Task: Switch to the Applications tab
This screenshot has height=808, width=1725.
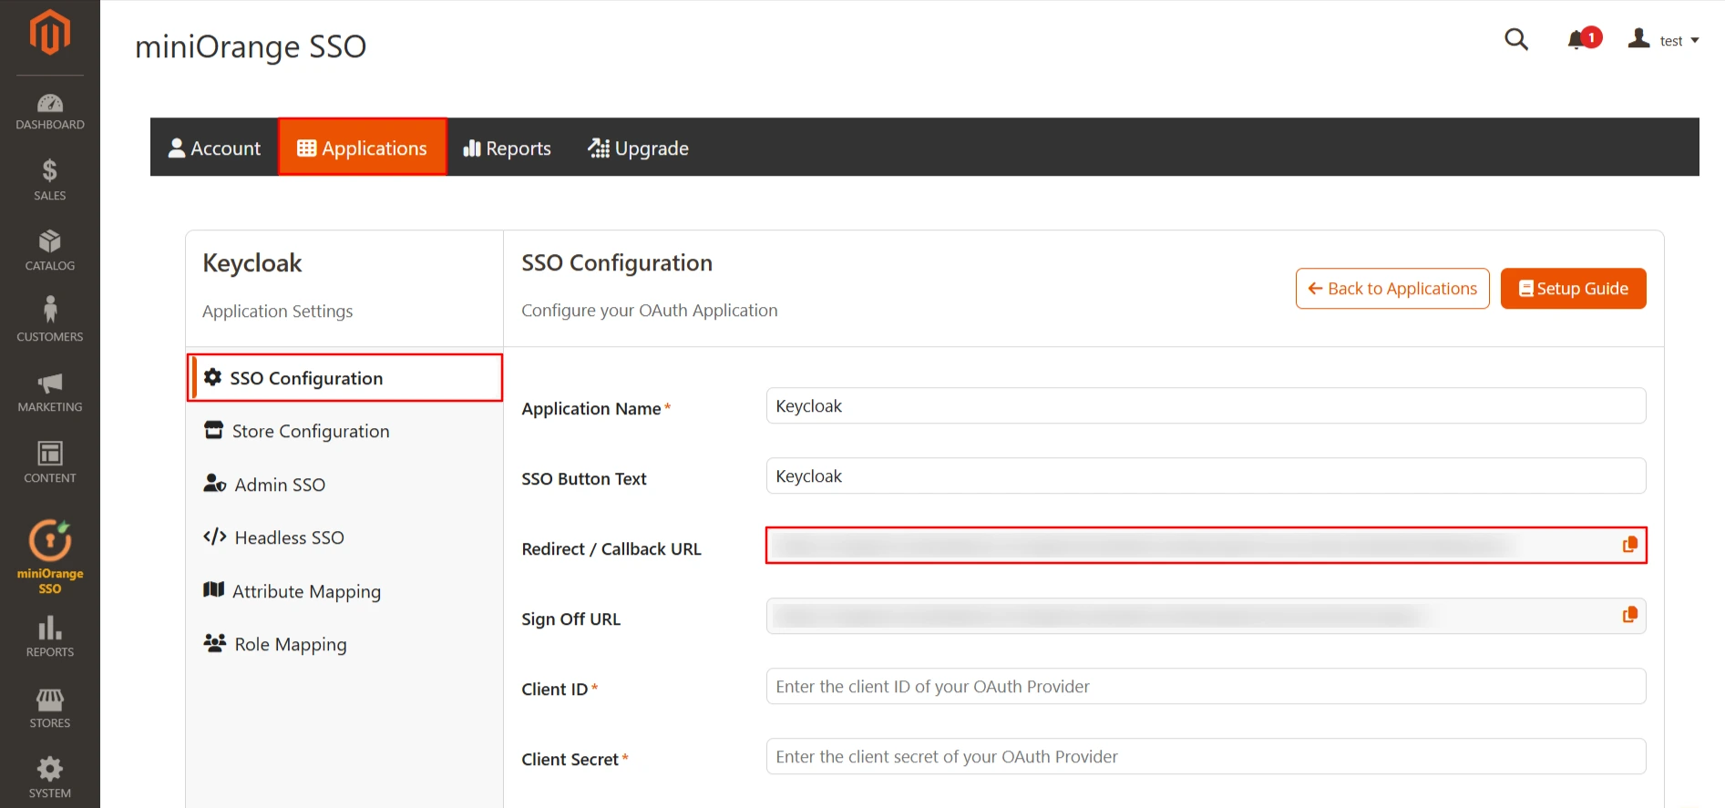Action: point(362,148)
